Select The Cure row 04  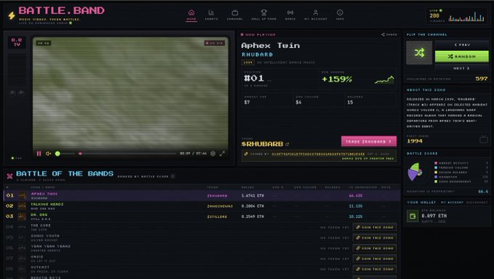pyautogui.click(x=202, y=227)
